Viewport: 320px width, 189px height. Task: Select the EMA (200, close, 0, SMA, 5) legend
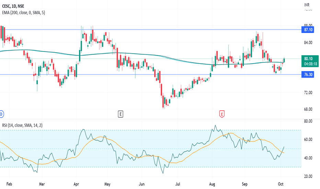(23, 13)
